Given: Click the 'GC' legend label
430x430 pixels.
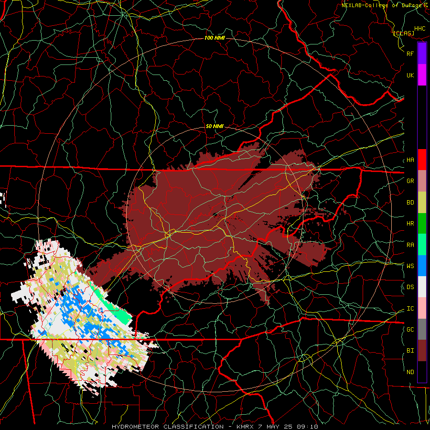Looking at the screenshot, I should tap(410, 330).
